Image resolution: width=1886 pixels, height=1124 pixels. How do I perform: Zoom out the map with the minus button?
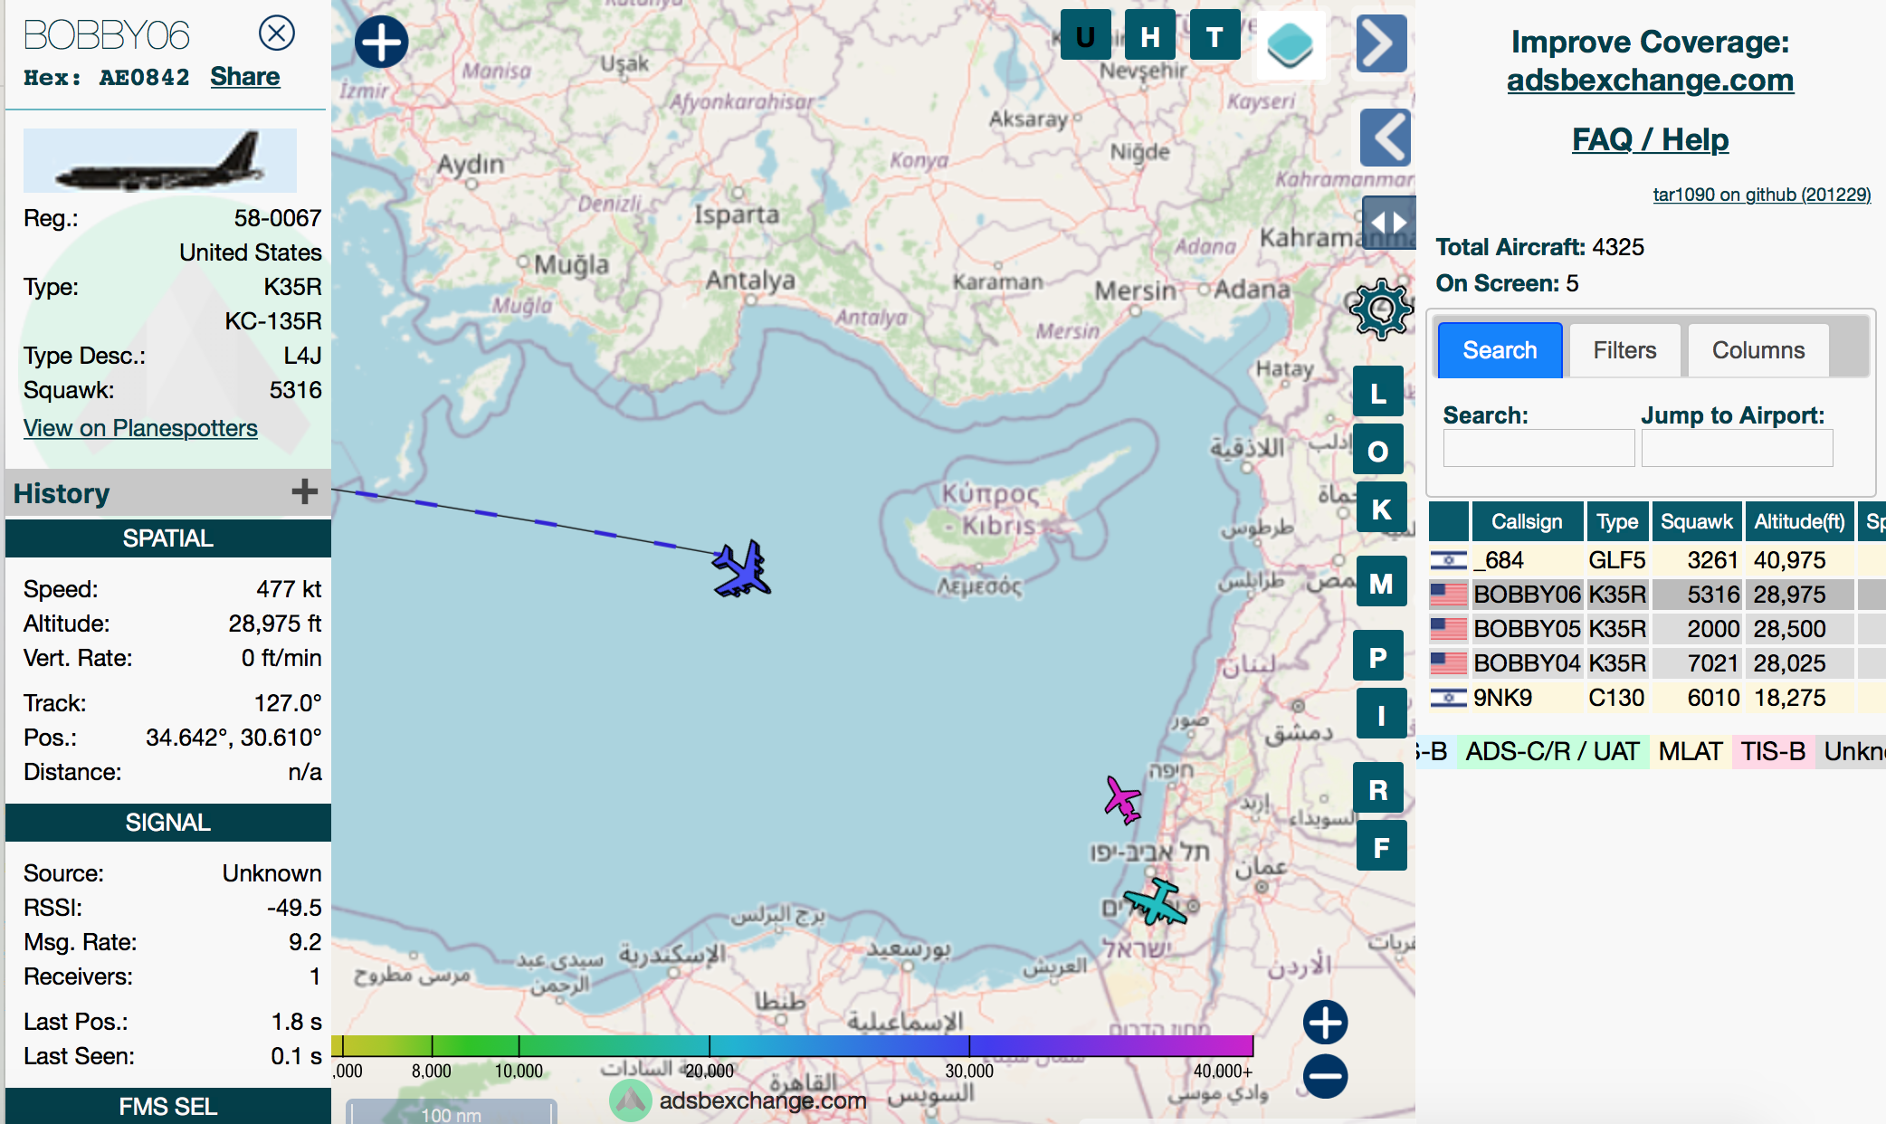tap(1326, 1076)
